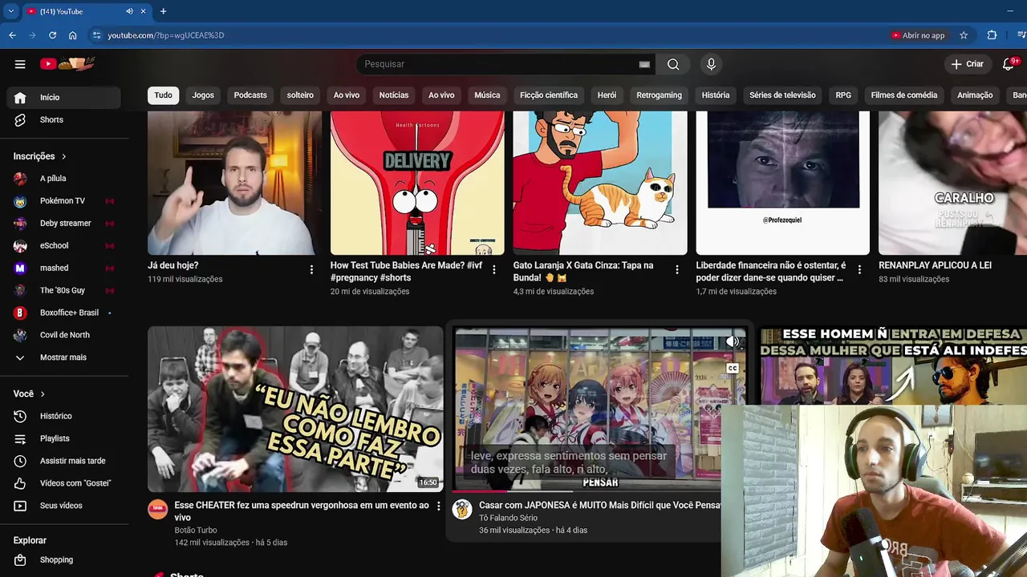Select the Música filter chip
This screenshot has height=577, width=1027.
click(x=487, y=95)
